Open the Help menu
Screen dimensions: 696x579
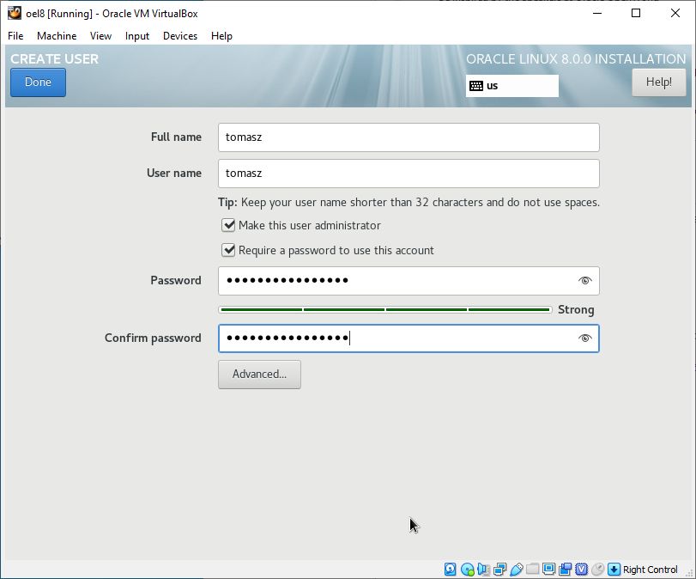click(x=221, y=36)
